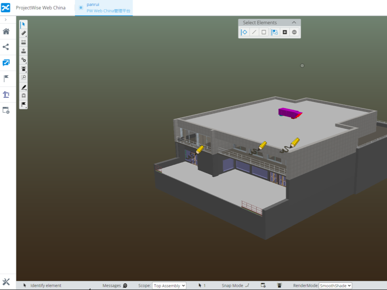
Task: Open the RenderMode SmoothShade dropdown
Action: [335, 286]
